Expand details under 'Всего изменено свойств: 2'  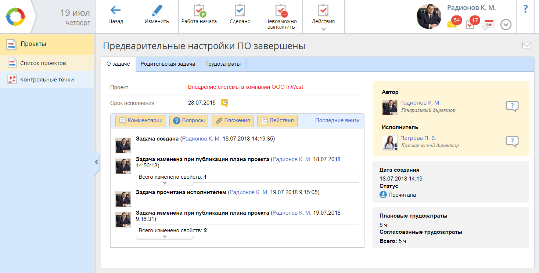tap(165, 237)
